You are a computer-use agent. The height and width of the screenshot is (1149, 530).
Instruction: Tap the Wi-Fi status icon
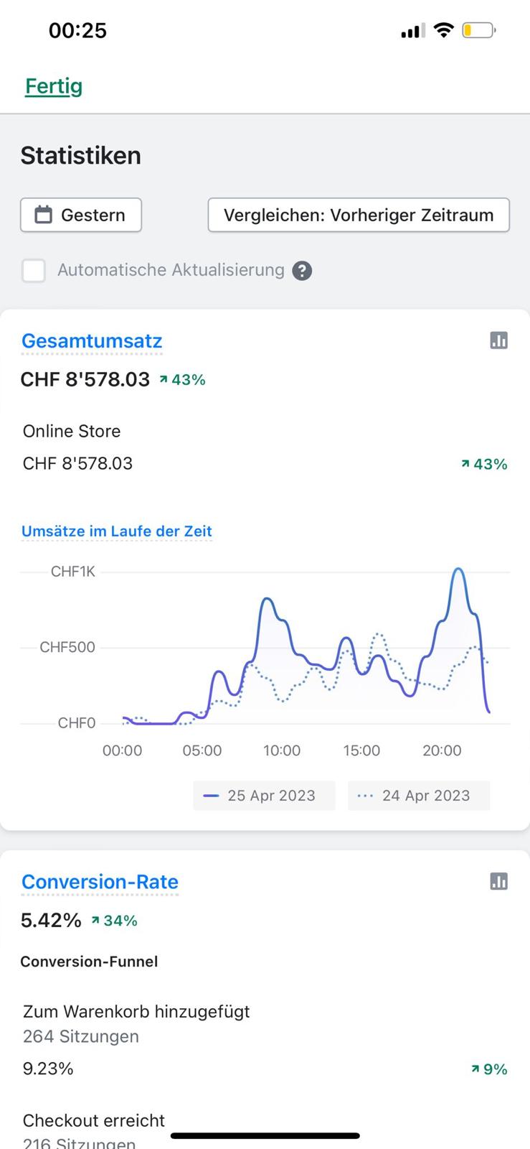[x=444, y=30]
